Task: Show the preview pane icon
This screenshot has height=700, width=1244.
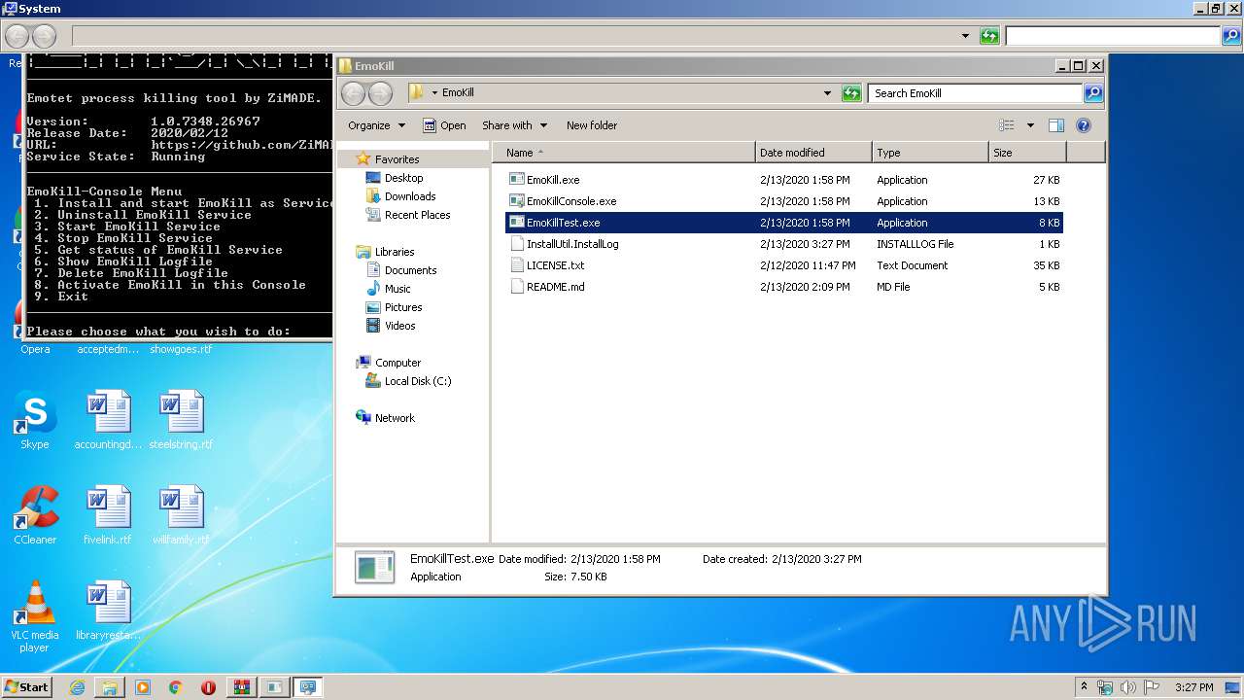Action: (x=1056, y=125)
